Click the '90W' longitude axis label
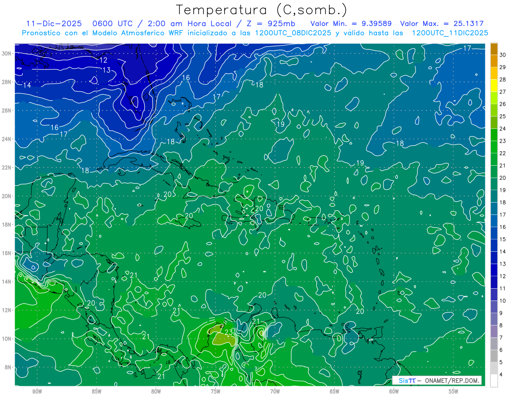Screen dimensions: 514x397 point(37,391)
